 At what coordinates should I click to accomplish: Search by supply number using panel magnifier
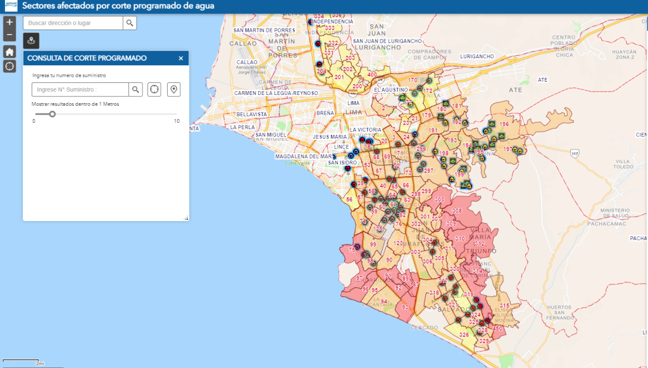click(135, 89)
